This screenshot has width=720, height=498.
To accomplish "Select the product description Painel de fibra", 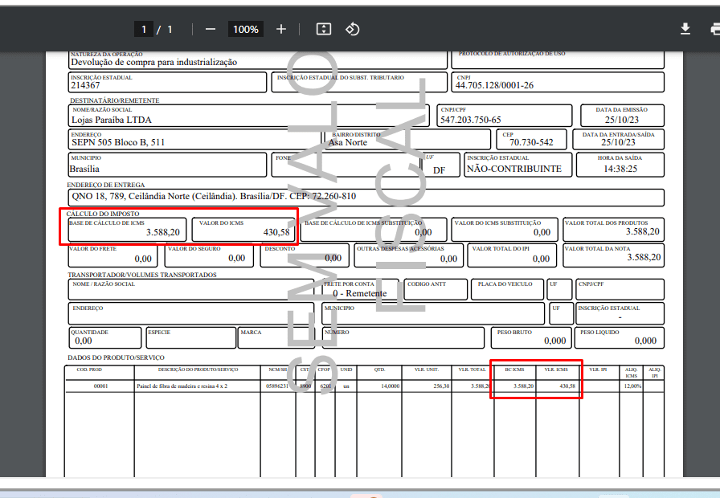I will pyautogui.click(x=182, y=386).
